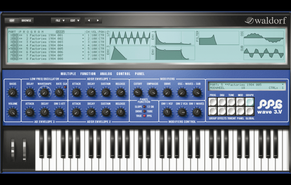Click the LFO DELAY knob

tap(30, 92)
